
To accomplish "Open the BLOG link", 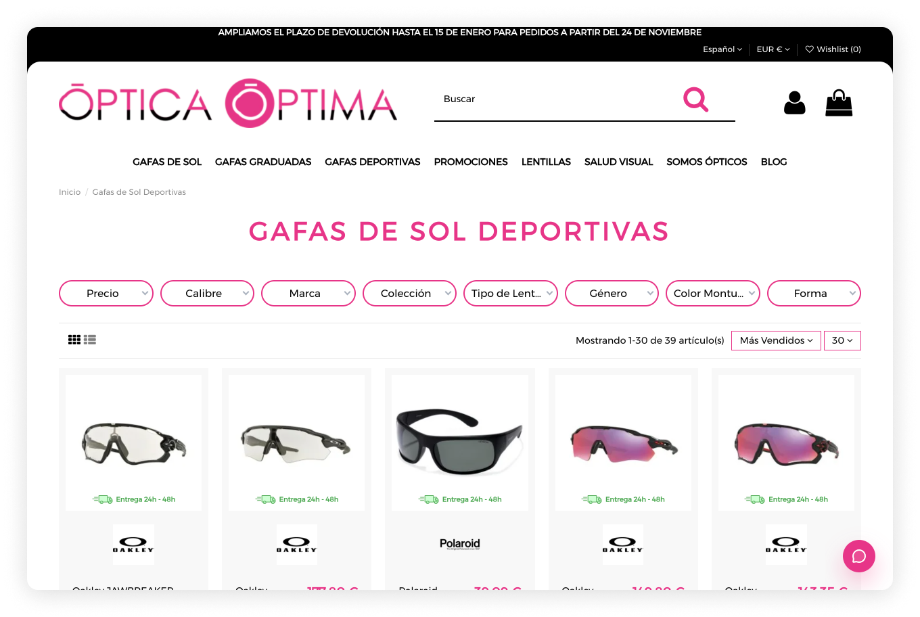I will tap(774, 162).
